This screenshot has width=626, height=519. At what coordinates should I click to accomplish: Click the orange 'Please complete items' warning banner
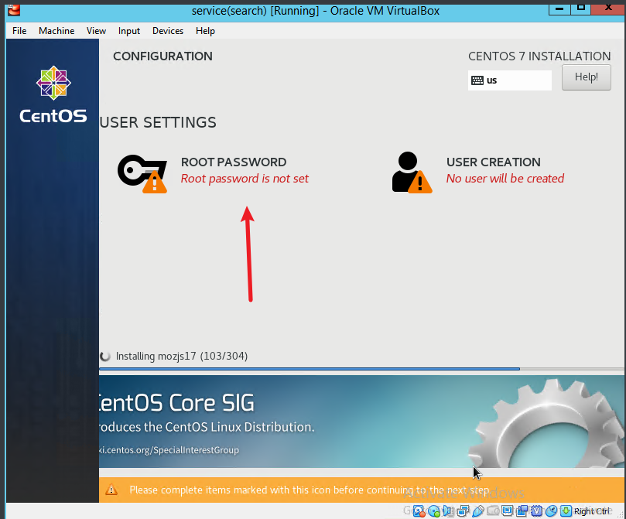(x=361, y=490)
